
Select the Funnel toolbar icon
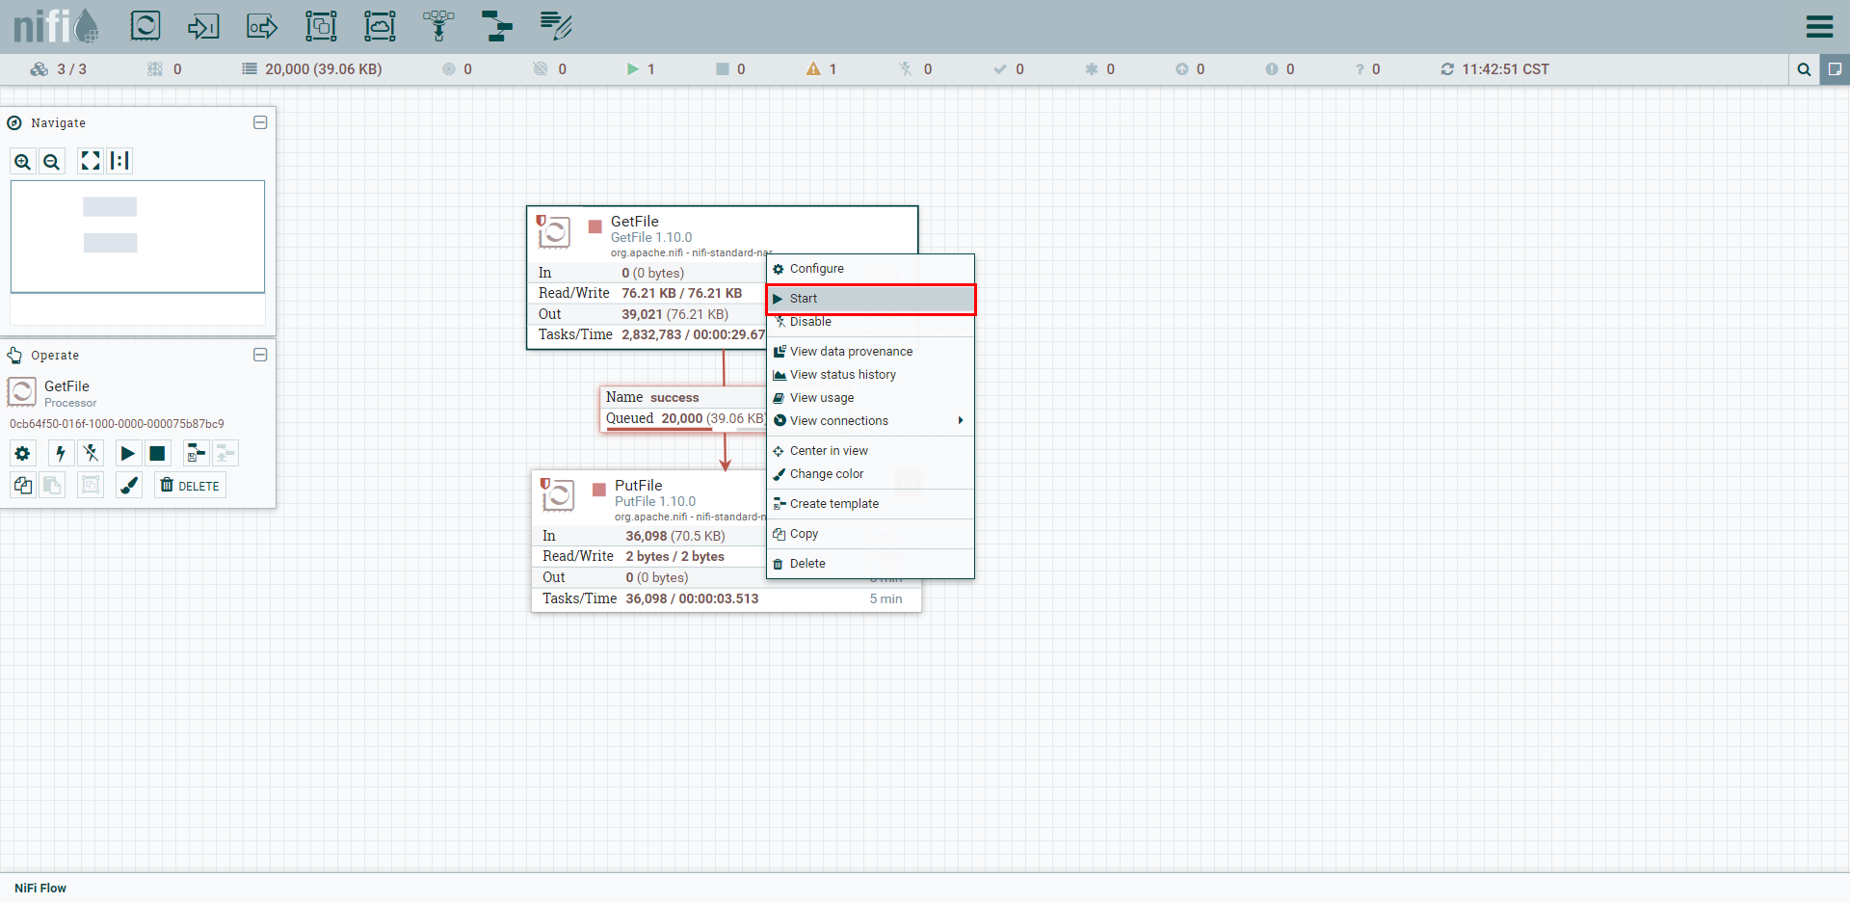[438, 26]
